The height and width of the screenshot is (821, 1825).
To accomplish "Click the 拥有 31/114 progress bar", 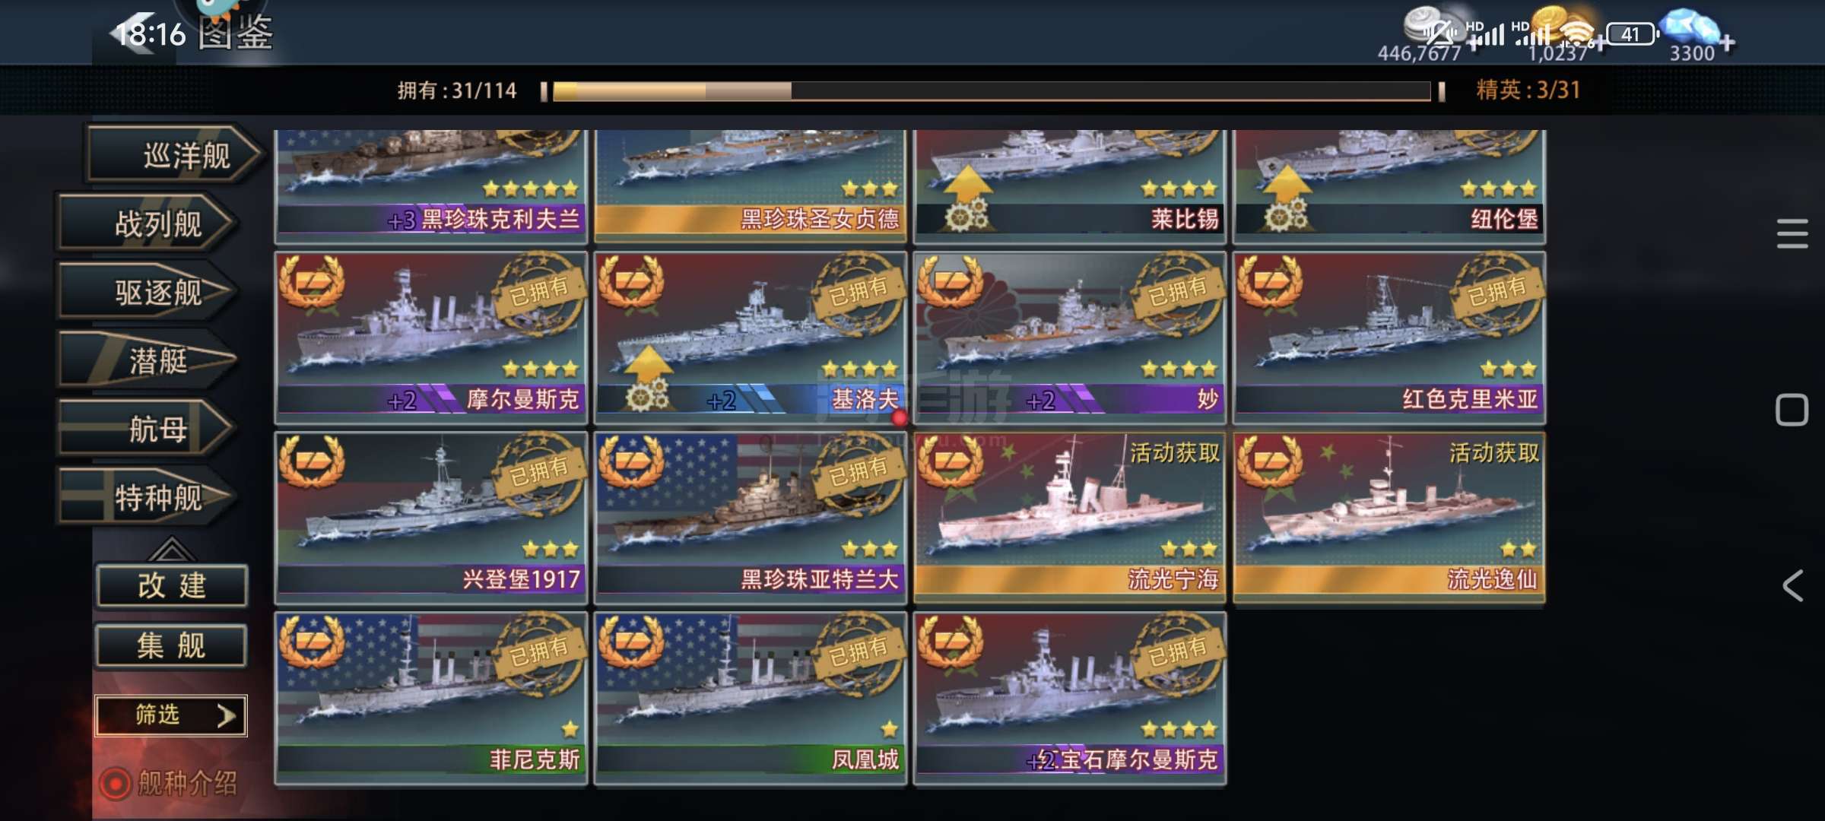I will click(x=992, y=91).
